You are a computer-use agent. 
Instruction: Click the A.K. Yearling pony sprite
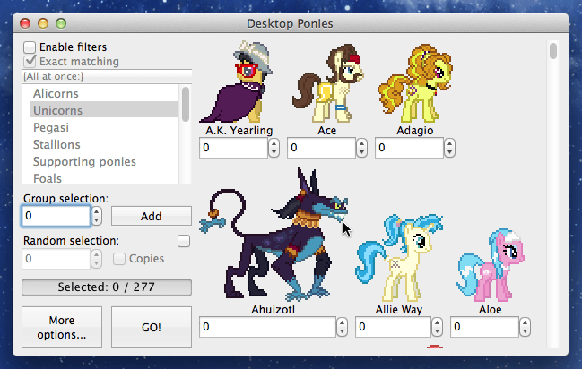(237, 82)
